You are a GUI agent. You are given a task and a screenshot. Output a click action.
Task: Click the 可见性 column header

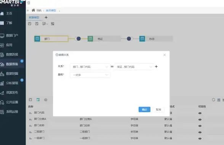202,106
